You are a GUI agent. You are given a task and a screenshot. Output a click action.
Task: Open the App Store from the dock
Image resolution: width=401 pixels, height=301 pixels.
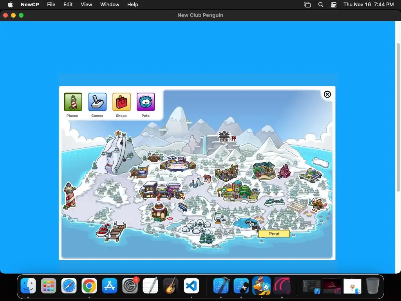click(110, 286)
